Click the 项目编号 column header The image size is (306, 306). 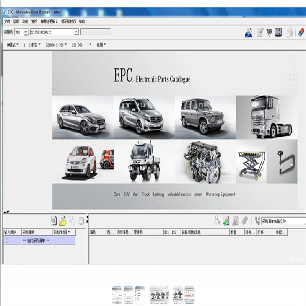point(124,232)
